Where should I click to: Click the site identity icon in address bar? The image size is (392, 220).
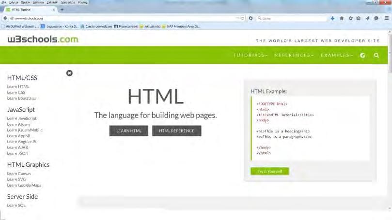12,18
